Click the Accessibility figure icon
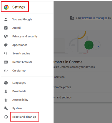The image size is (112, 123). click(6, 100)
